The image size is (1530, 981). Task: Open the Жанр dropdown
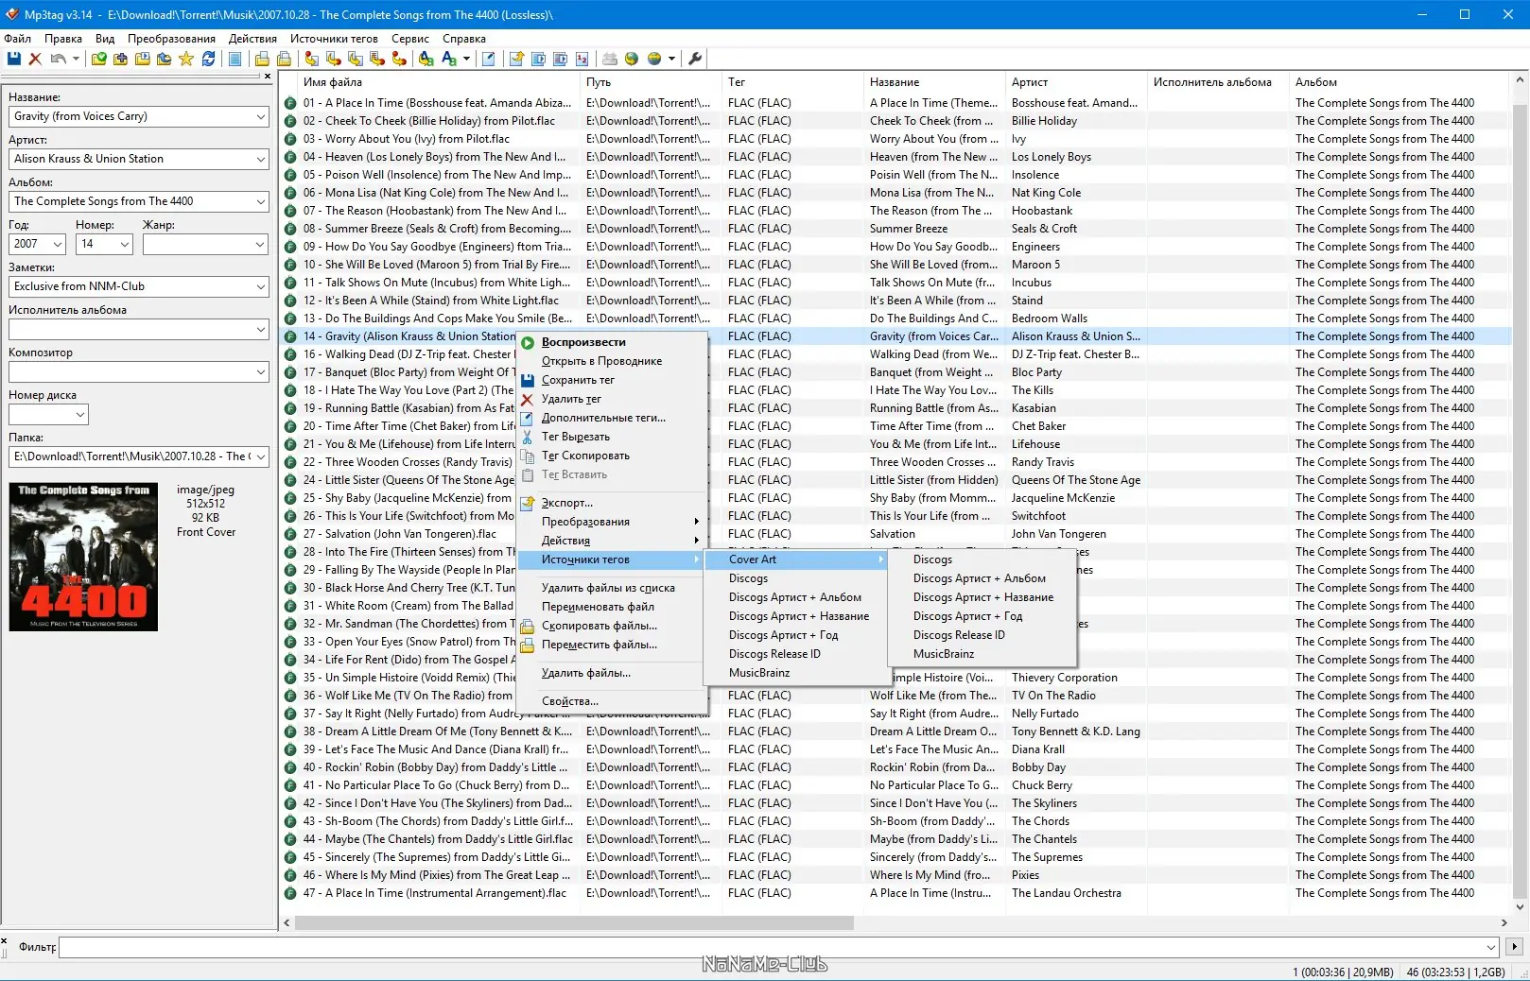point(260,244)
